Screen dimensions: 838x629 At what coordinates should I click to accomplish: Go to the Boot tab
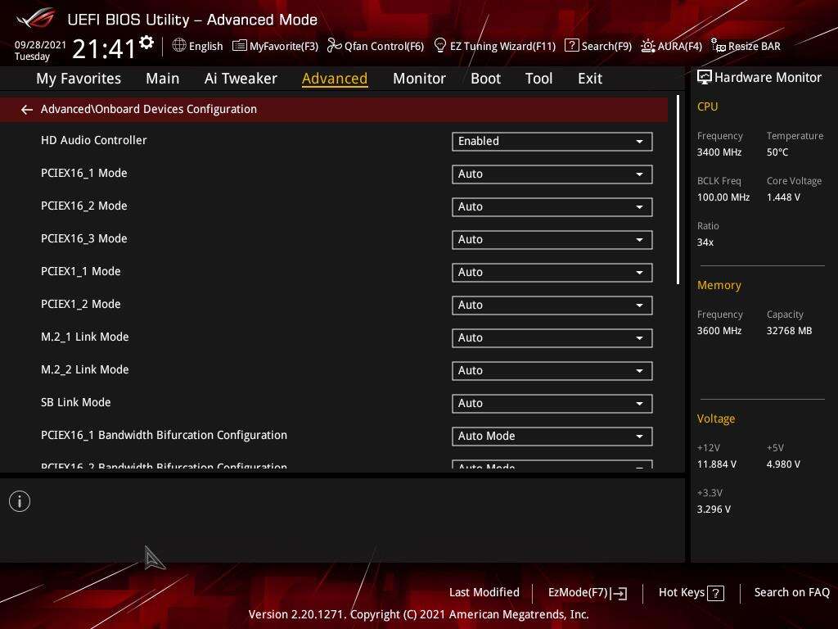[485, 79]
